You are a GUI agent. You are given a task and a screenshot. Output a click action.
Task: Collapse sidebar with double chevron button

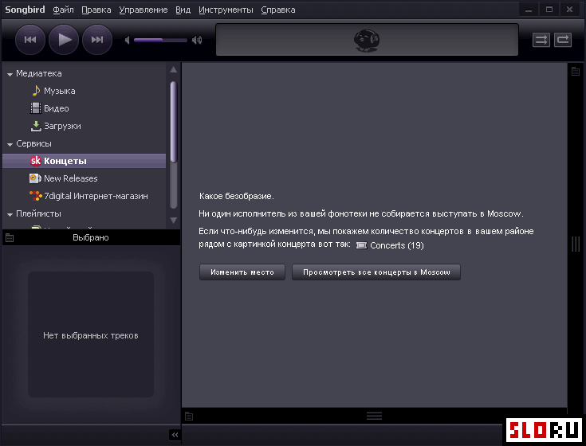point(175,434)
